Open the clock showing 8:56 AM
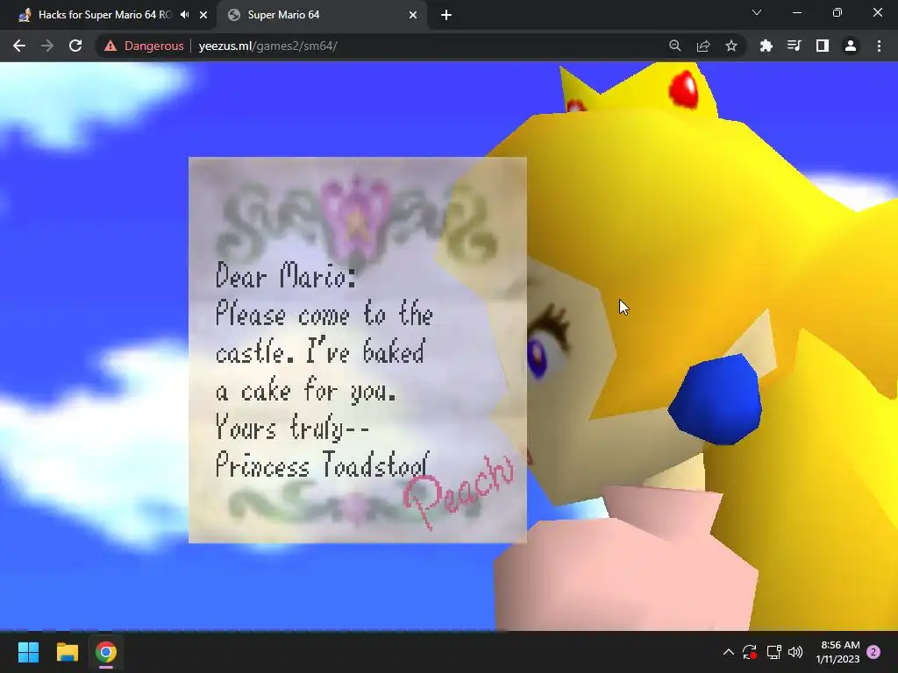 point(837,652)
